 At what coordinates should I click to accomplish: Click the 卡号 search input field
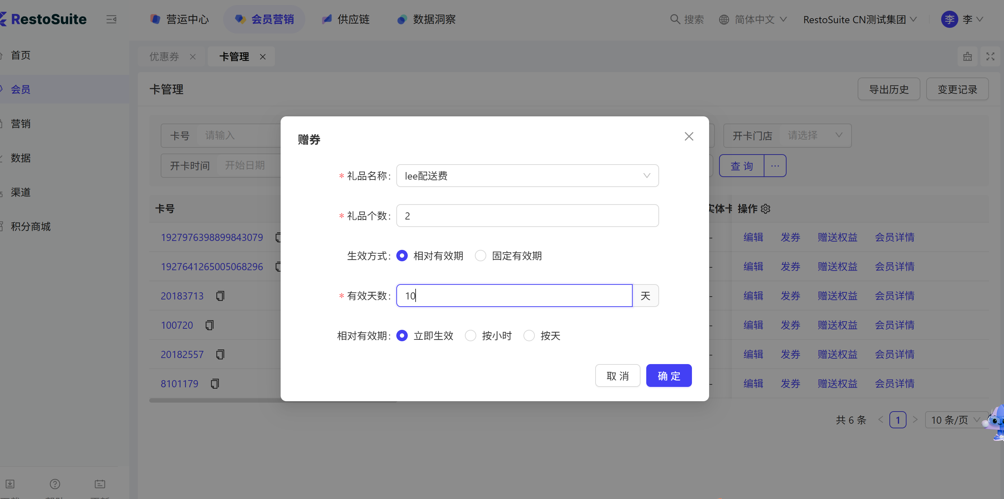coord(239,136)
